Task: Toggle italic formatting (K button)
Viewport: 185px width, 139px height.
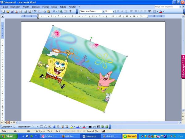Action: tap(122, 11)
